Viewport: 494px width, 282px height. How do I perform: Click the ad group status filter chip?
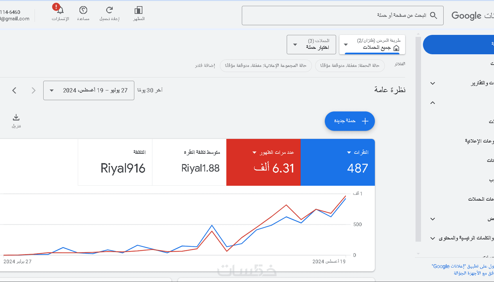pos(266,65)
